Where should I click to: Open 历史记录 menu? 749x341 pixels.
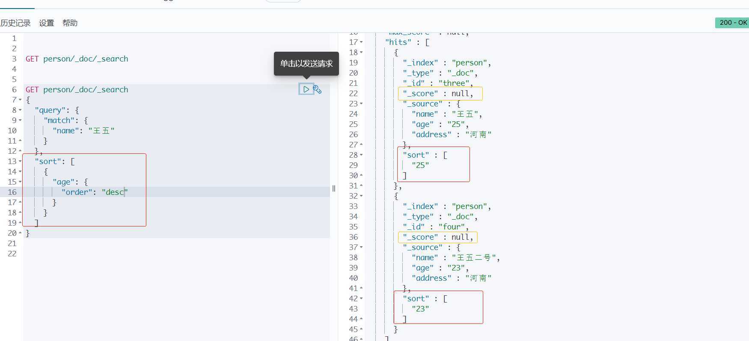click(x=15, y=23)
